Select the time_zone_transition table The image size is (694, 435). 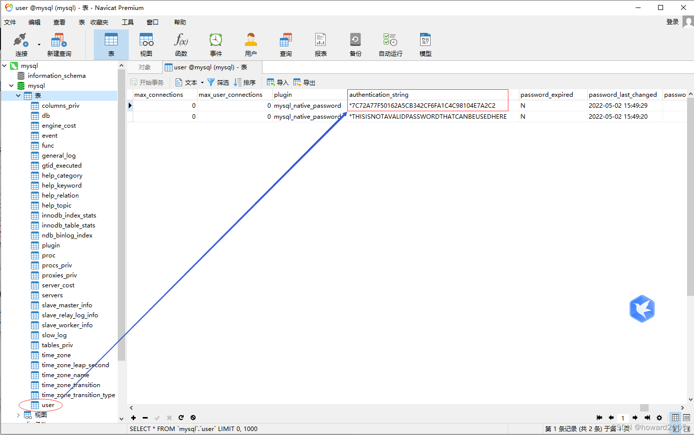71,385
